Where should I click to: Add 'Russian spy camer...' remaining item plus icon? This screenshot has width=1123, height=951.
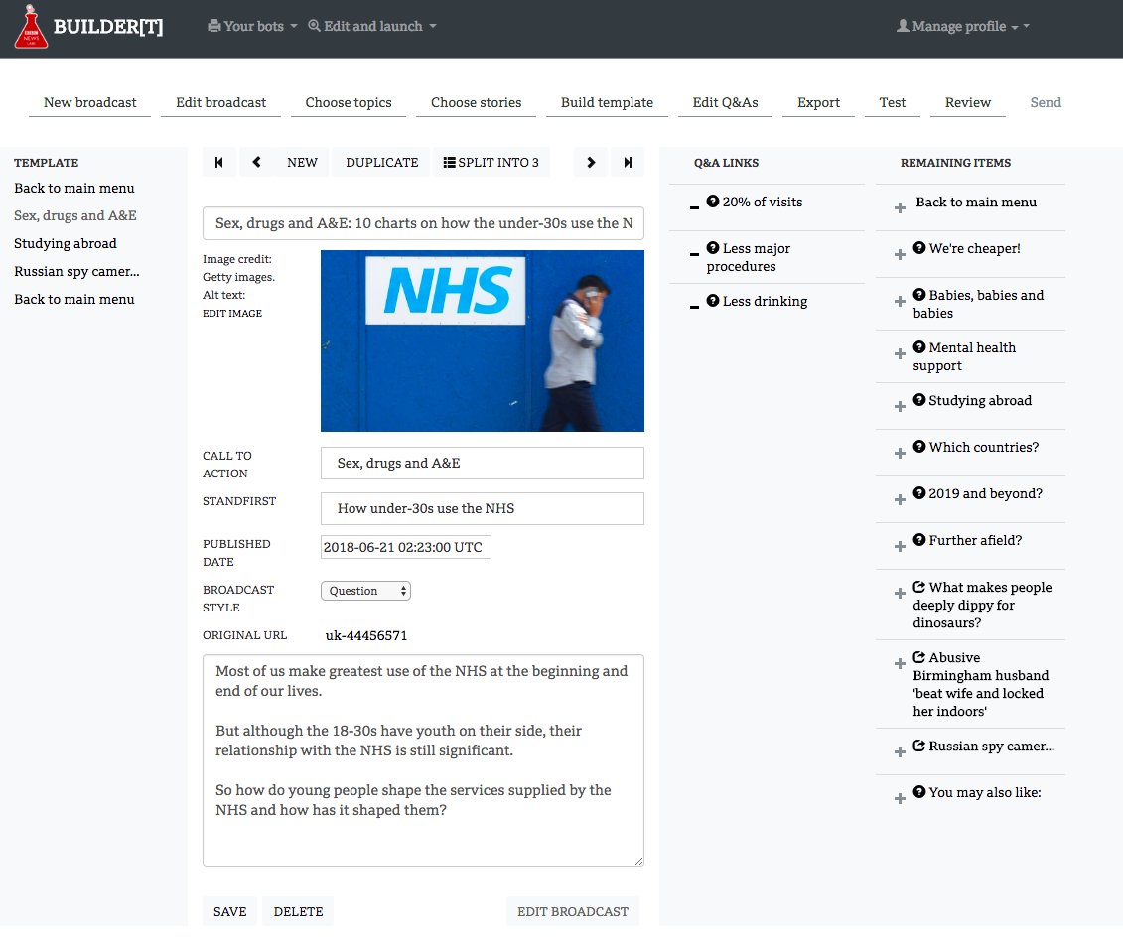click(x=900, y=751)
